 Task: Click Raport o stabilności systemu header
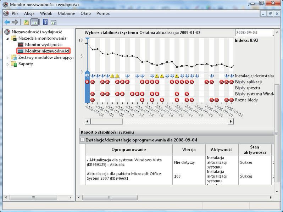pos(107,132)
